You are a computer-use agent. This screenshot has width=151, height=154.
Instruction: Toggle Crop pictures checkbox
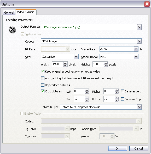tap(43, 91)
